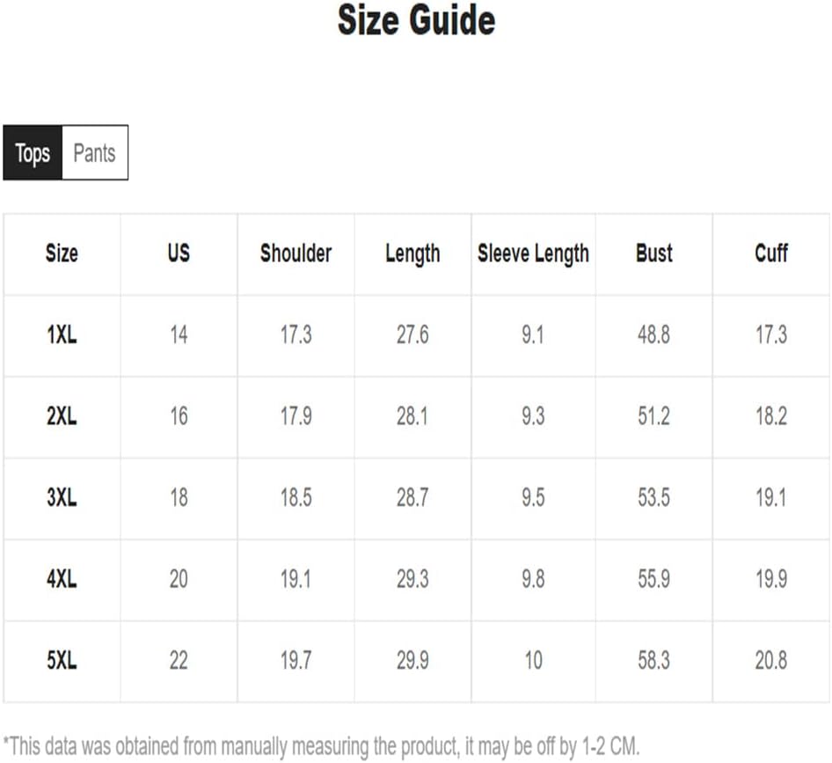Click the manual measurement disclaimer note
832x763 pixels.
click(322, 746)
